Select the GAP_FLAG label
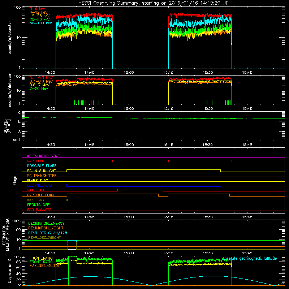The height and width of the screenshot is (289, 289). pos(35,161)
